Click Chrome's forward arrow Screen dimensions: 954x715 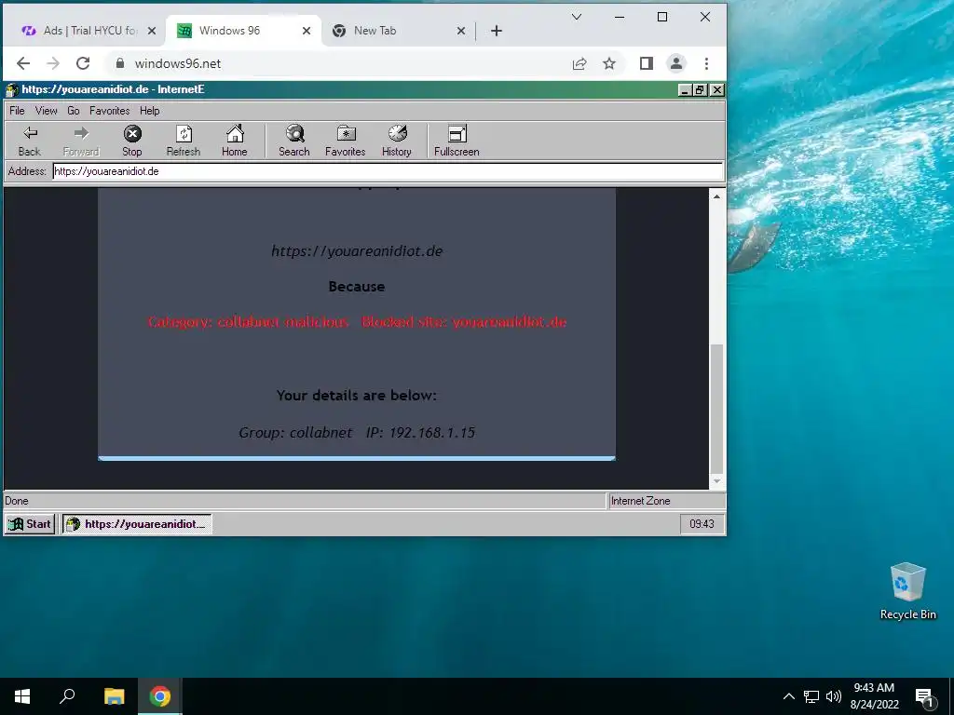[x=53, y=63]
